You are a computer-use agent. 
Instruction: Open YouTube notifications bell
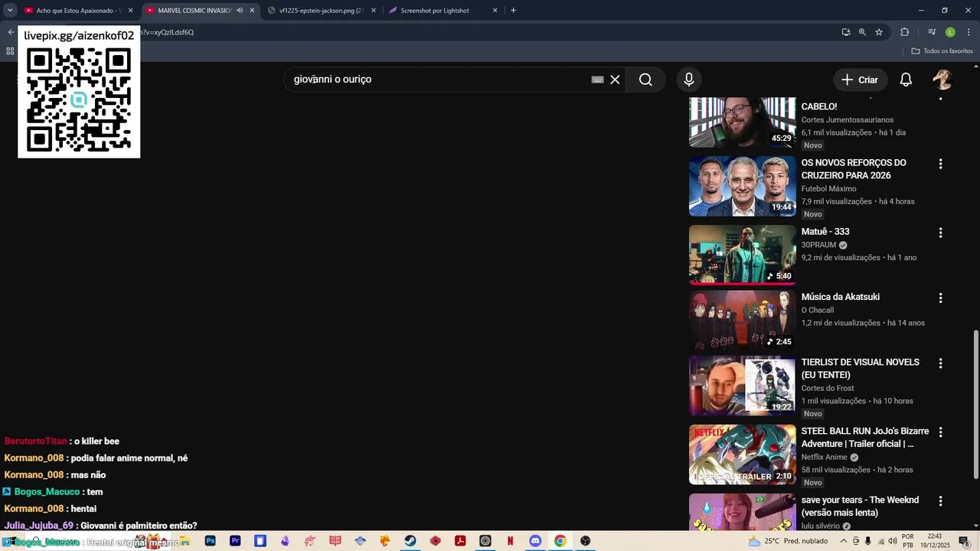(906, 80)
